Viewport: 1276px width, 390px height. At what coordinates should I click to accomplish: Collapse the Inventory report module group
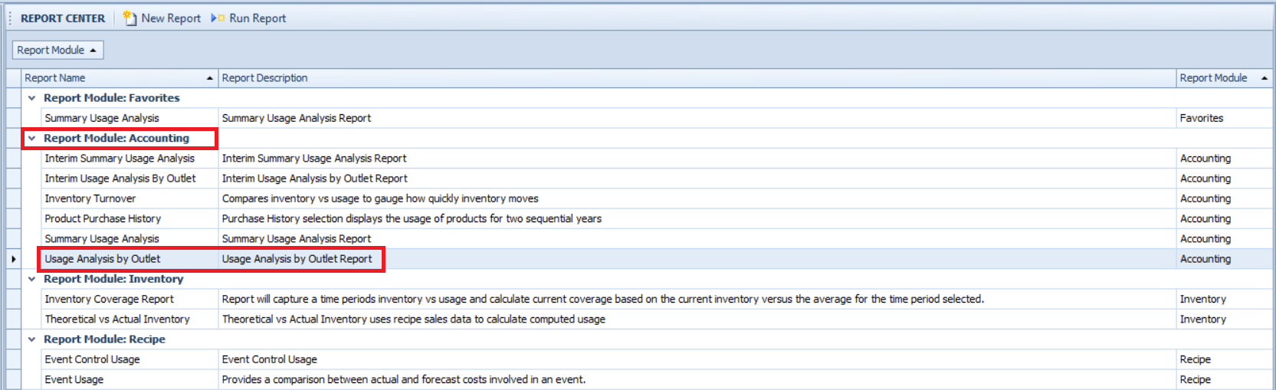31,280
